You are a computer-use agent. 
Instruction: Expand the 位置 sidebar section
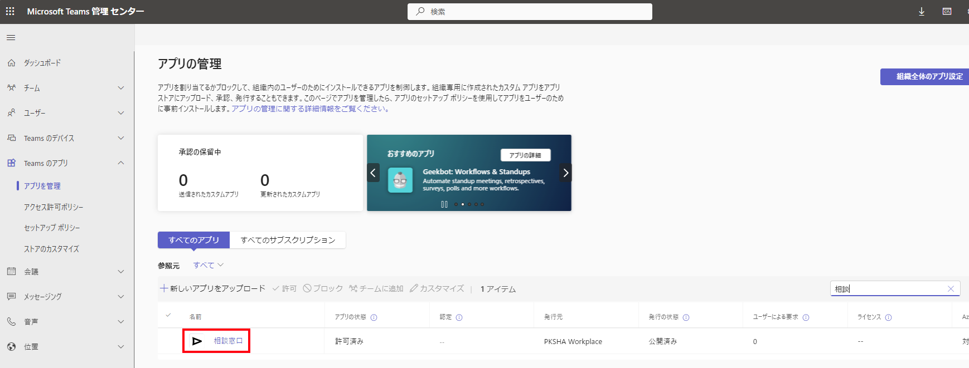pyautogui.click(x=121, y=347)
